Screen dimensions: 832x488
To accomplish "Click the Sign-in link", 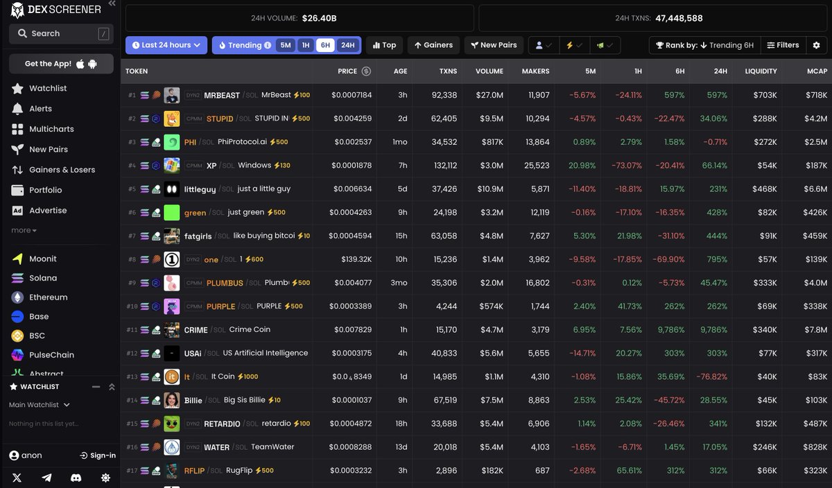I will point(98,455).
